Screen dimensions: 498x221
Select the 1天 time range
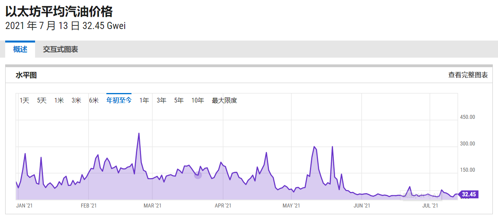tap(25, 101)
